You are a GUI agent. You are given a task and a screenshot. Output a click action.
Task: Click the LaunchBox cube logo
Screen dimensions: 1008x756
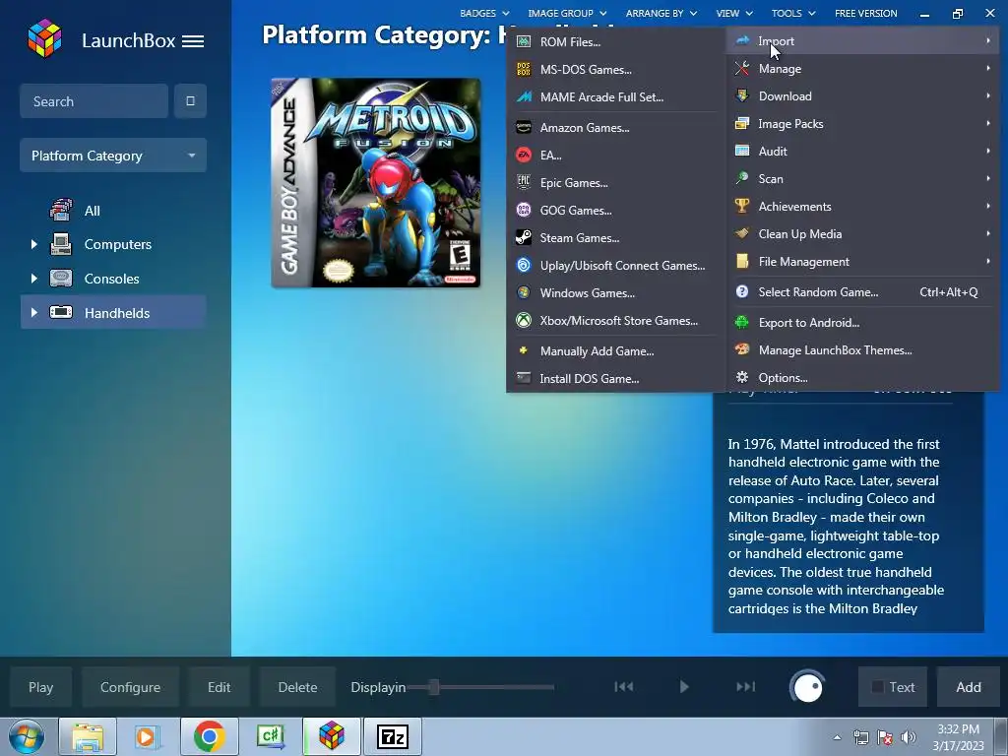click(44, 38)
